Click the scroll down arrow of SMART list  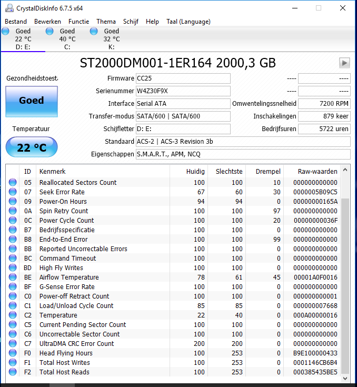(345, 379)
